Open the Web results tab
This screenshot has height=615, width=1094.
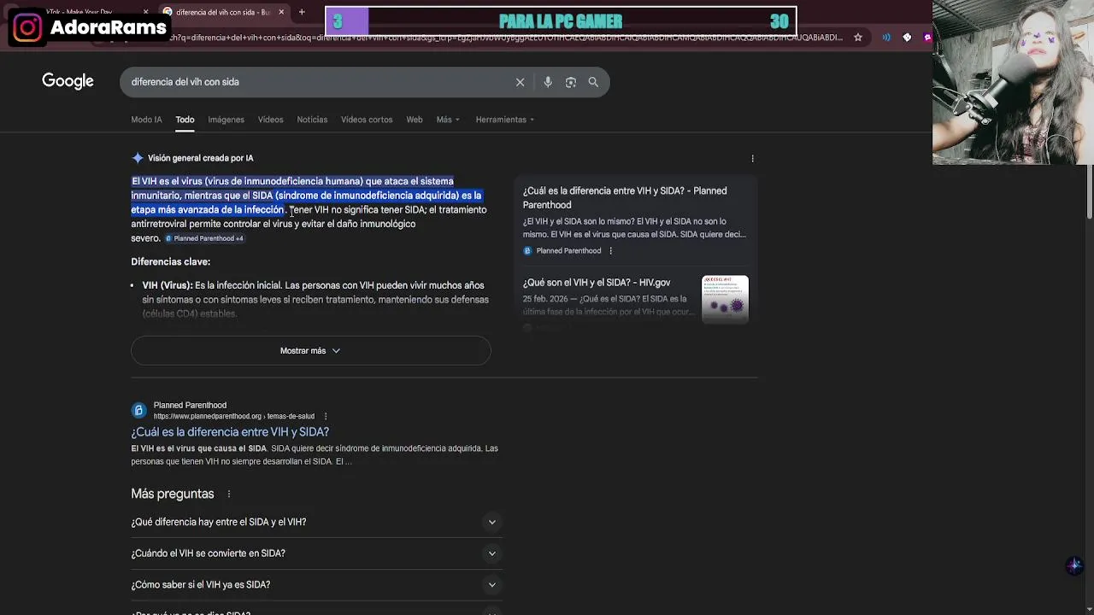tap(415, 120)
